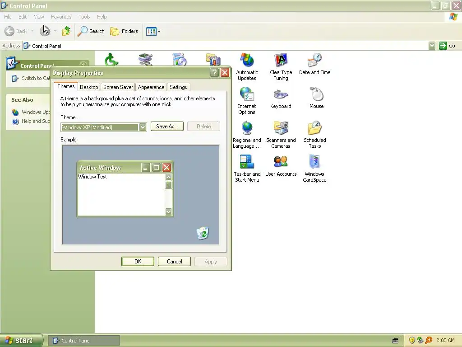
Task: Open the Views toolbar dropdown
Action: (x=153, y=31)
